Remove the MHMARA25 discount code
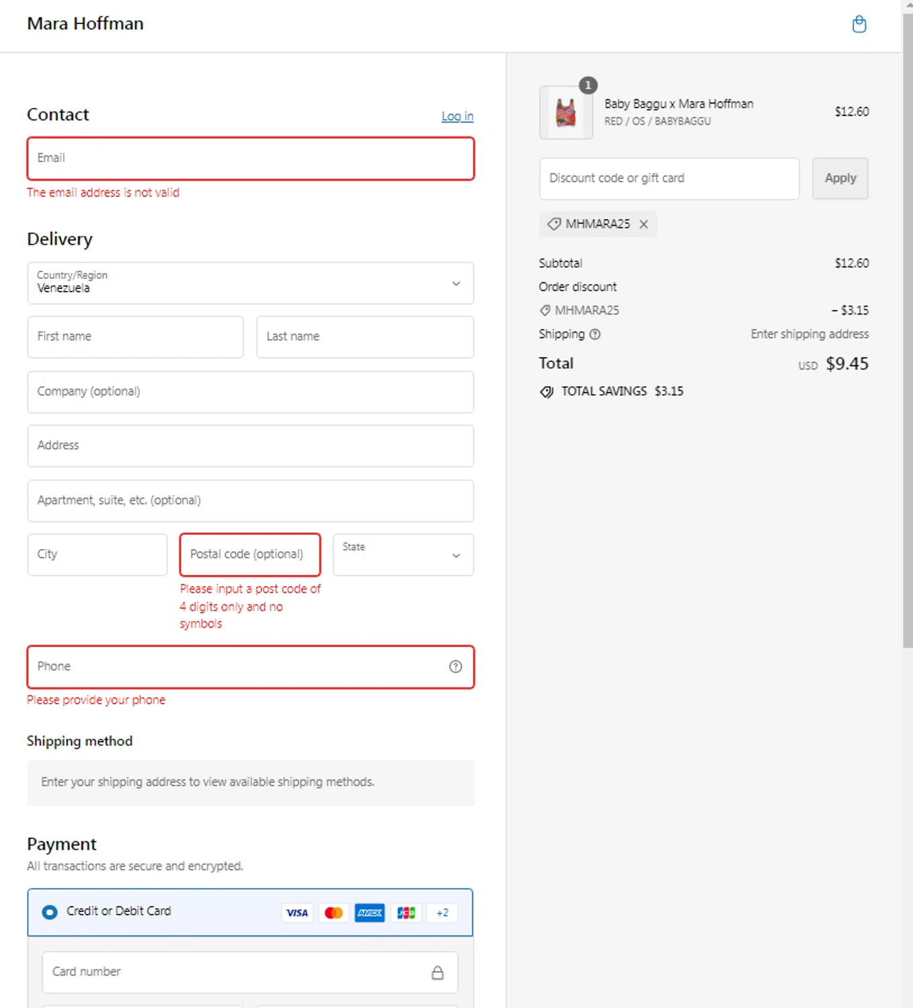Image resolution: width=913 pixels, height=1008 pixels. coord(643,224)
